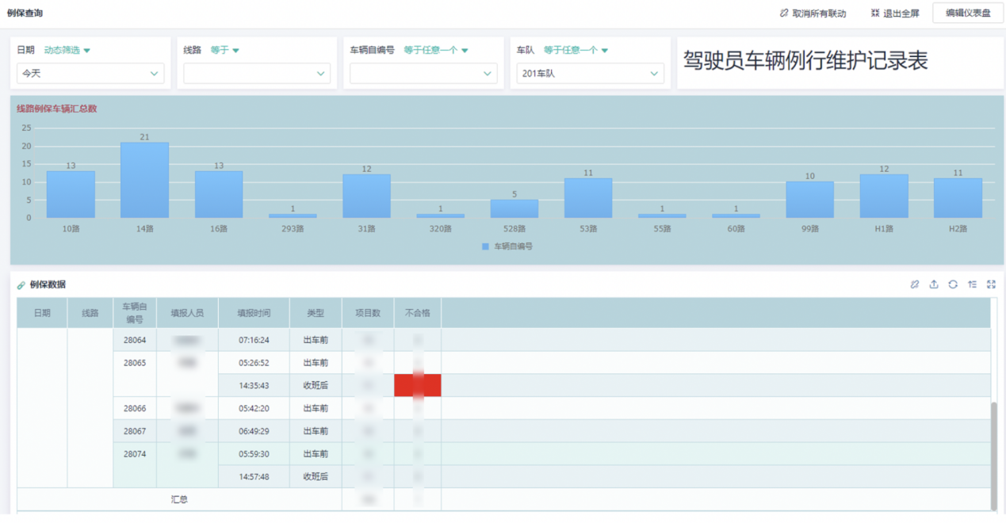Expand 例保数据 table to fullscreen

click(x=991, y=284)
